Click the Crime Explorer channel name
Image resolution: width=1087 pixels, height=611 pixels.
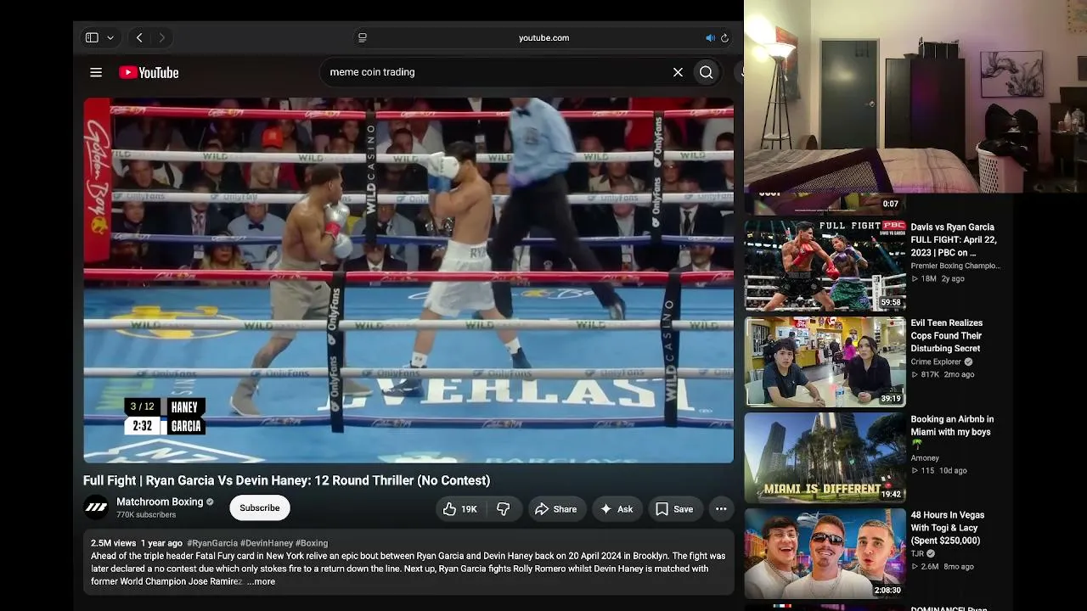point(936,362)
